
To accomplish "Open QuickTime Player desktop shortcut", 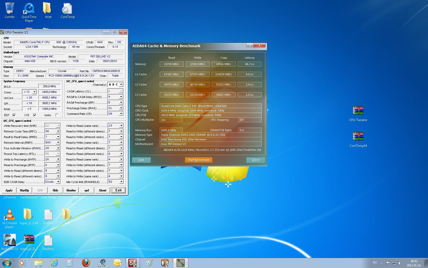I will pyautogui.click(x=29, y=12).
